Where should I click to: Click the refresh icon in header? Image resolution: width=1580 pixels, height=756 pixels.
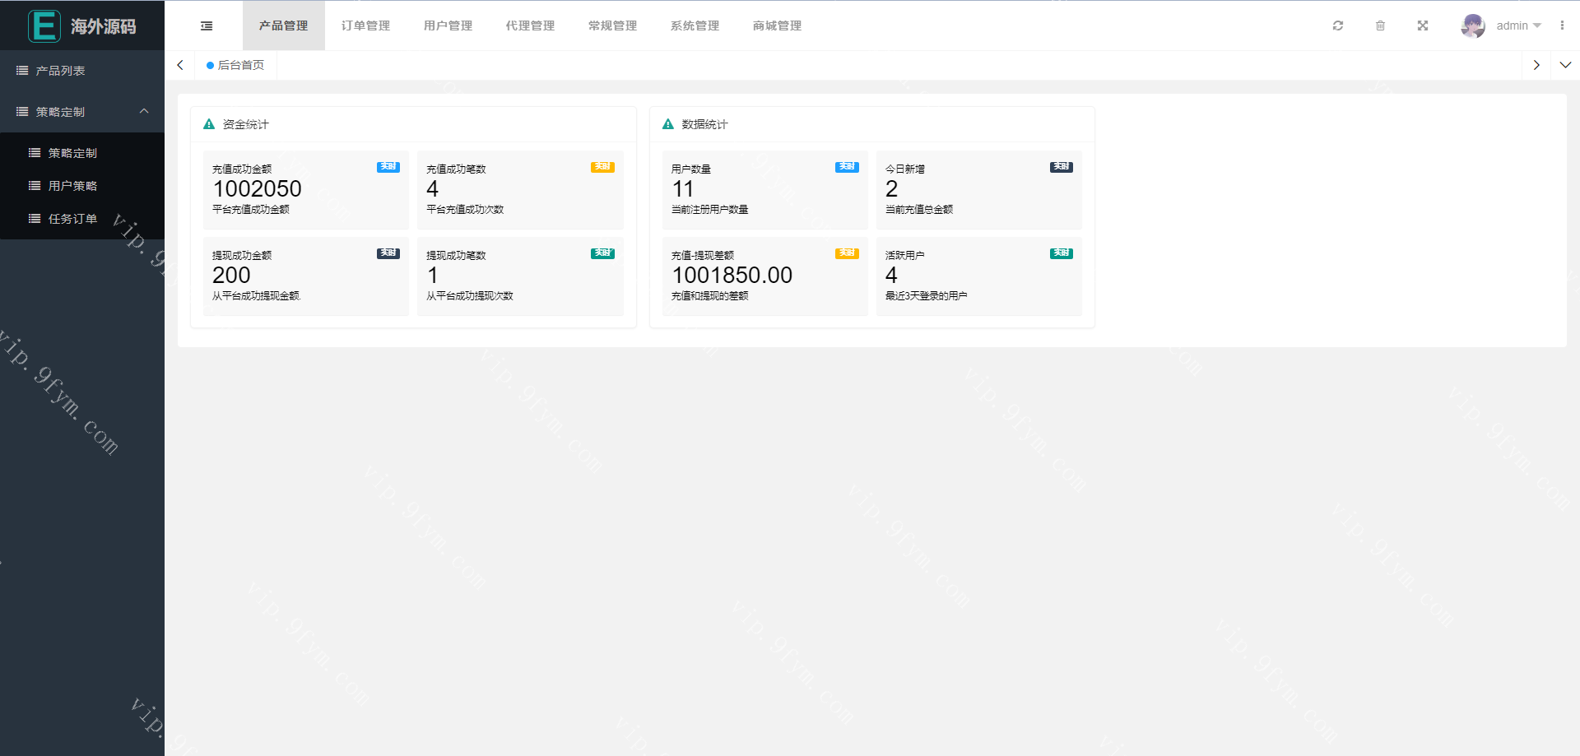tap(1338, 26)
